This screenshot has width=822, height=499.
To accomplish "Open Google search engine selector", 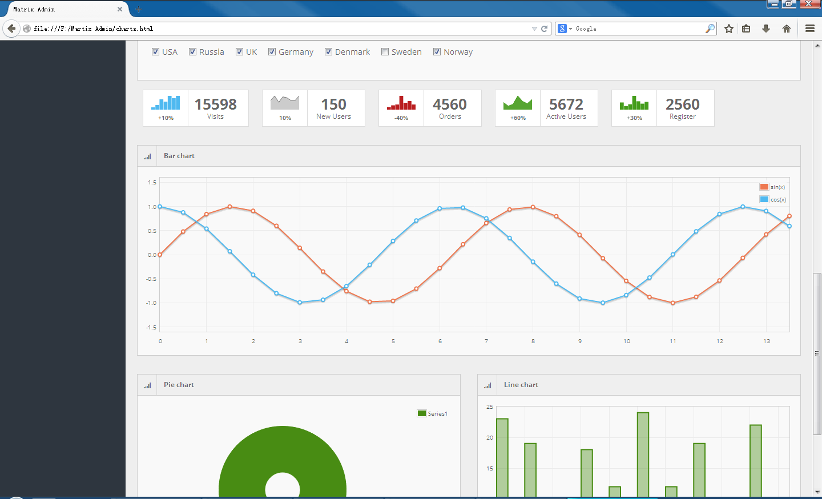I will pos(565,29).
